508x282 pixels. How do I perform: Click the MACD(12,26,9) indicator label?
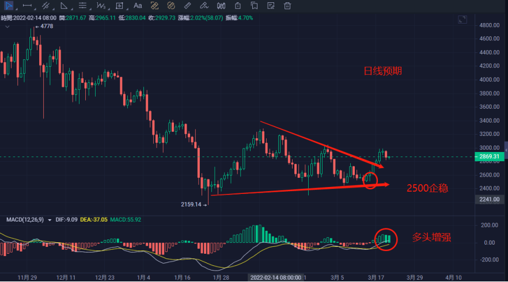click(x=25, y=220)
